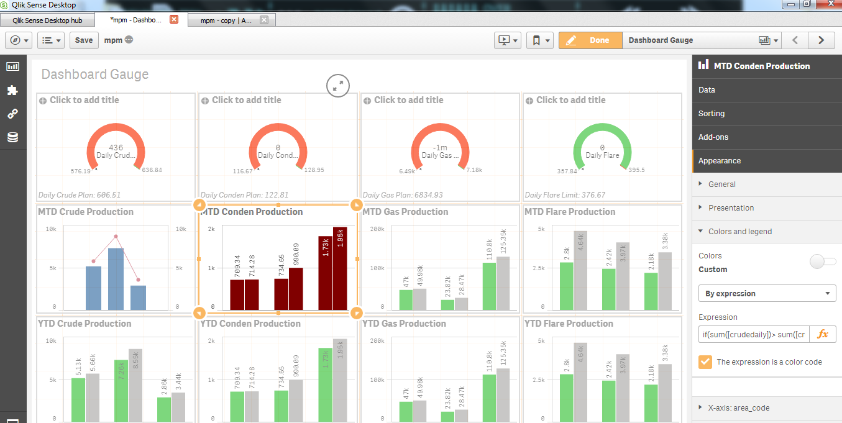
Task: Click the top-right resize handle of MTD Conden chart
Action: pos(357,205)
